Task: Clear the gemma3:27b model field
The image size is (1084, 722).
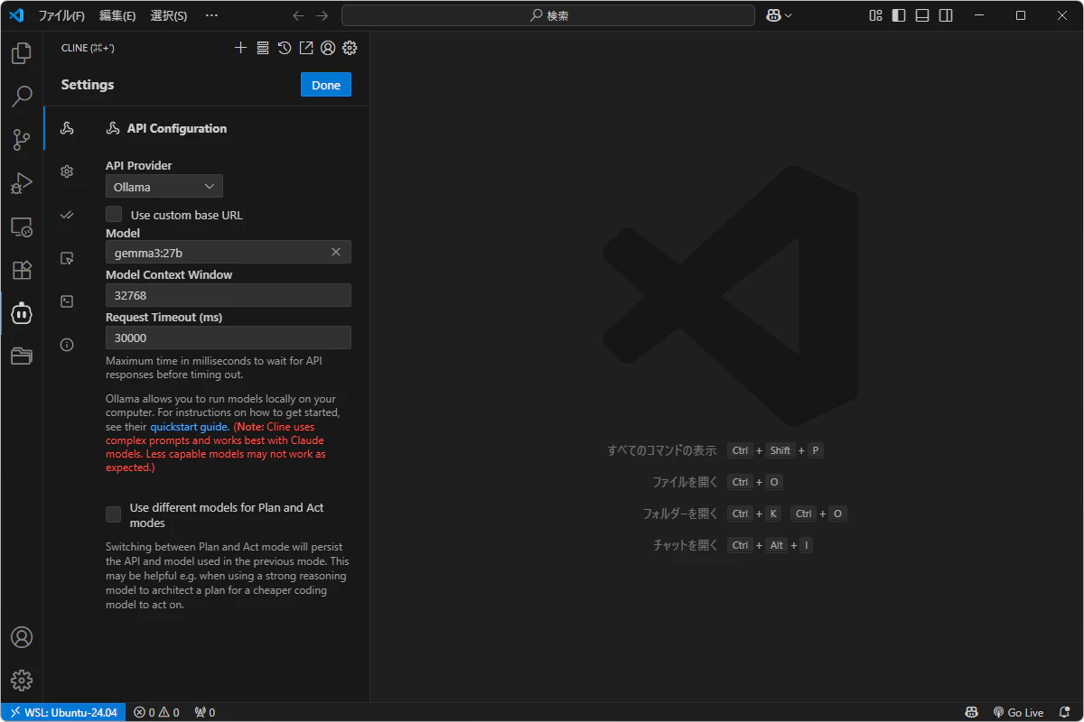Action: 336,252
